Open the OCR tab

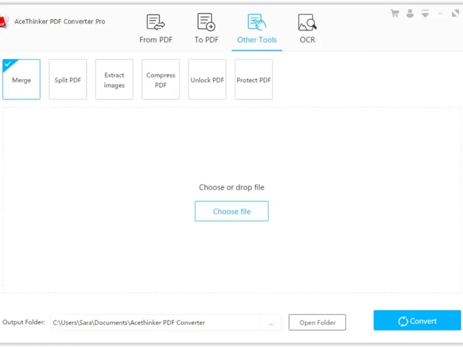pyautogui.click(x=307, y=29)
